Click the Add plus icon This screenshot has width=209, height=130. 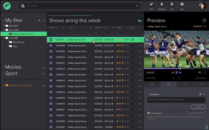pyautogui.click(x=172, y=4)
